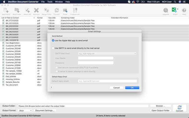Click the Extended Information column header

[120, 18]
